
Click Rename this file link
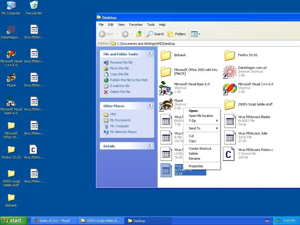[121, 62]
